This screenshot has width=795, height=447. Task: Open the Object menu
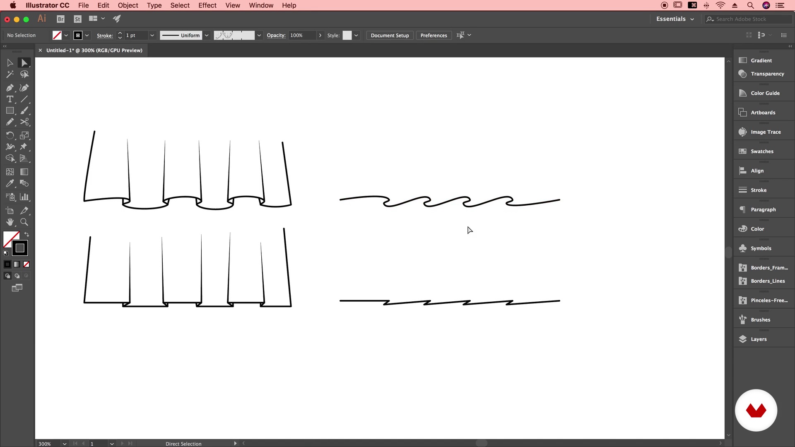[128, 5]
